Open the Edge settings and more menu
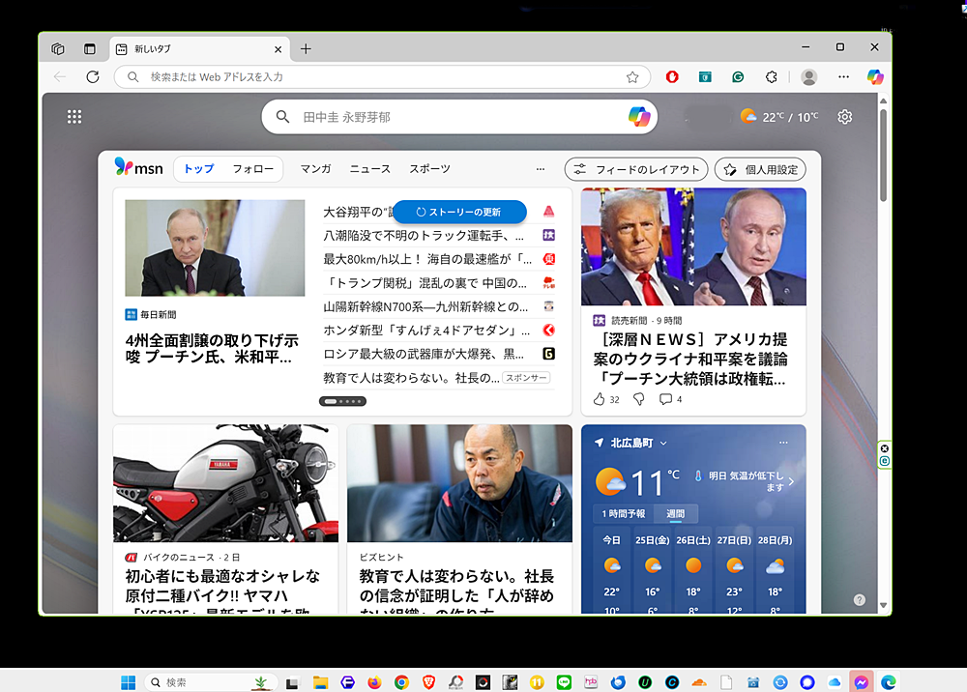 click(x=843, y=77)
